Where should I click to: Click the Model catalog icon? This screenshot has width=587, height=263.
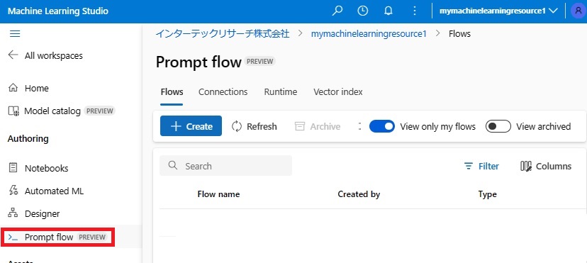tap(13, 111)
